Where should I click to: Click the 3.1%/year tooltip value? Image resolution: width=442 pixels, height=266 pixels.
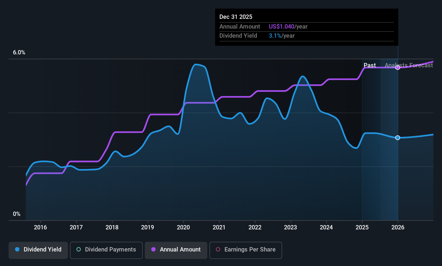click(x=282, y=36)
